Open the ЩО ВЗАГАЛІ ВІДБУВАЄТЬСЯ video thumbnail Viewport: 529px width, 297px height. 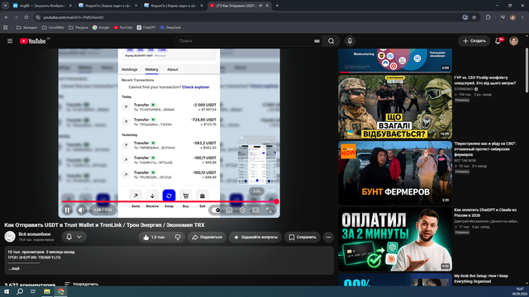click(395, 106)
